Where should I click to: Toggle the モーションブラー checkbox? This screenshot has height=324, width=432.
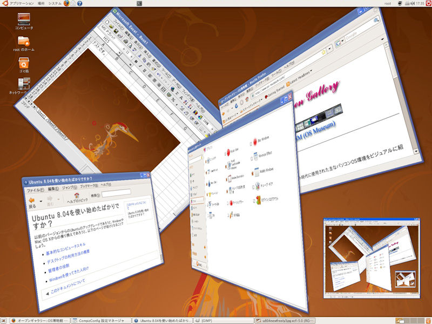pyautogui.click(x=227, y=204)
